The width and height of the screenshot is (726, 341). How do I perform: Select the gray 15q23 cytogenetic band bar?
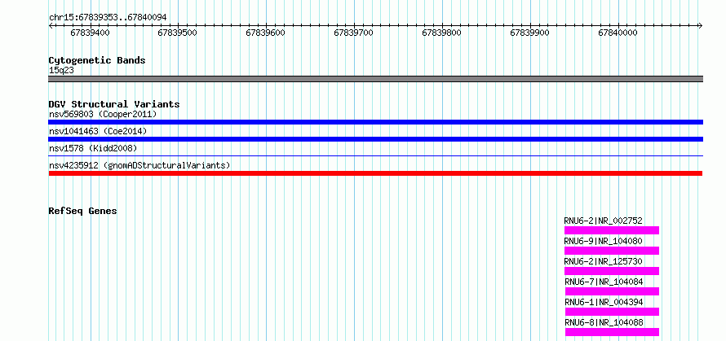coord(375,79)
